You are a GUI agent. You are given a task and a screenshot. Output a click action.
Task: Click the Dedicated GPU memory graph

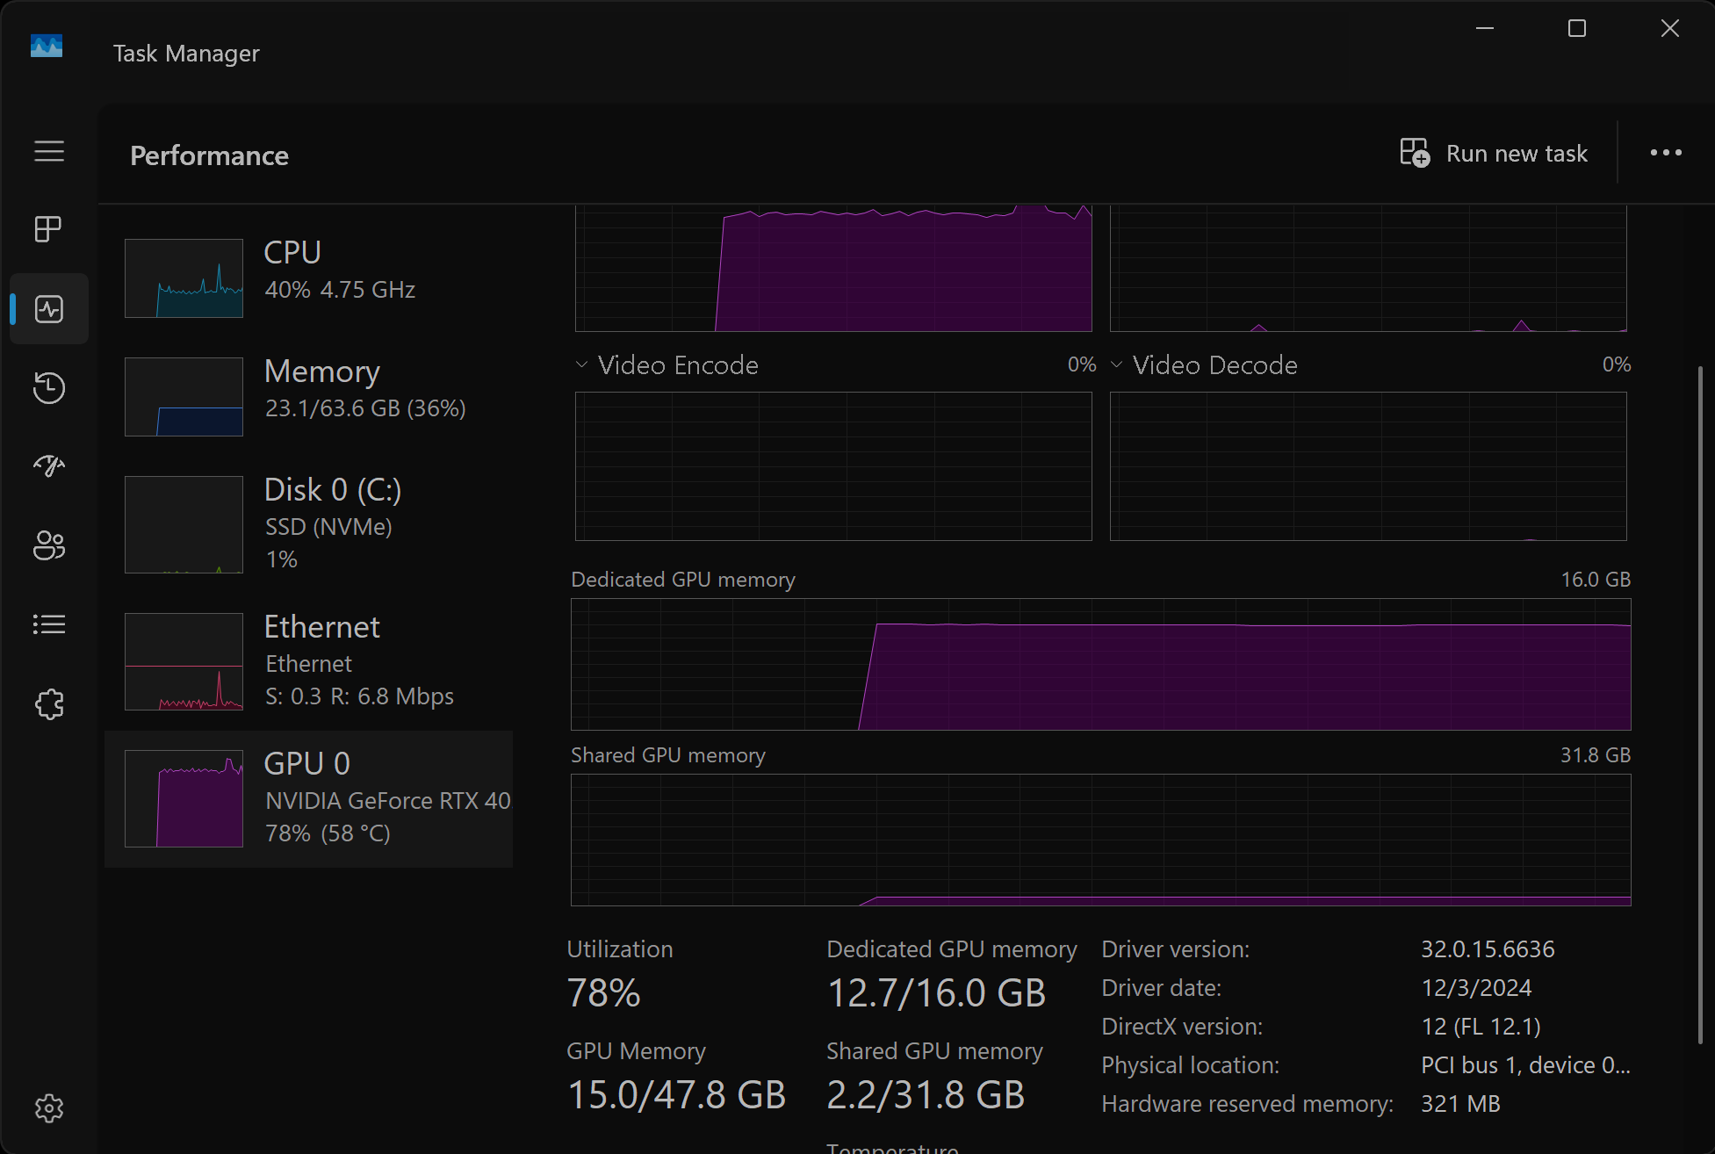(x=1100, y=665)
